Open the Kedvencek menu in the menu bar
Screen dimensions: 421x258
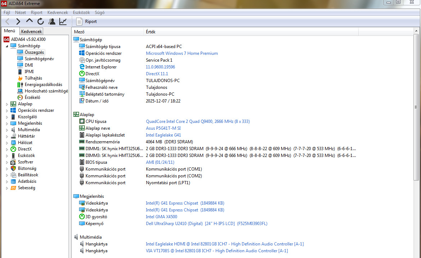(x=58, y=13)
